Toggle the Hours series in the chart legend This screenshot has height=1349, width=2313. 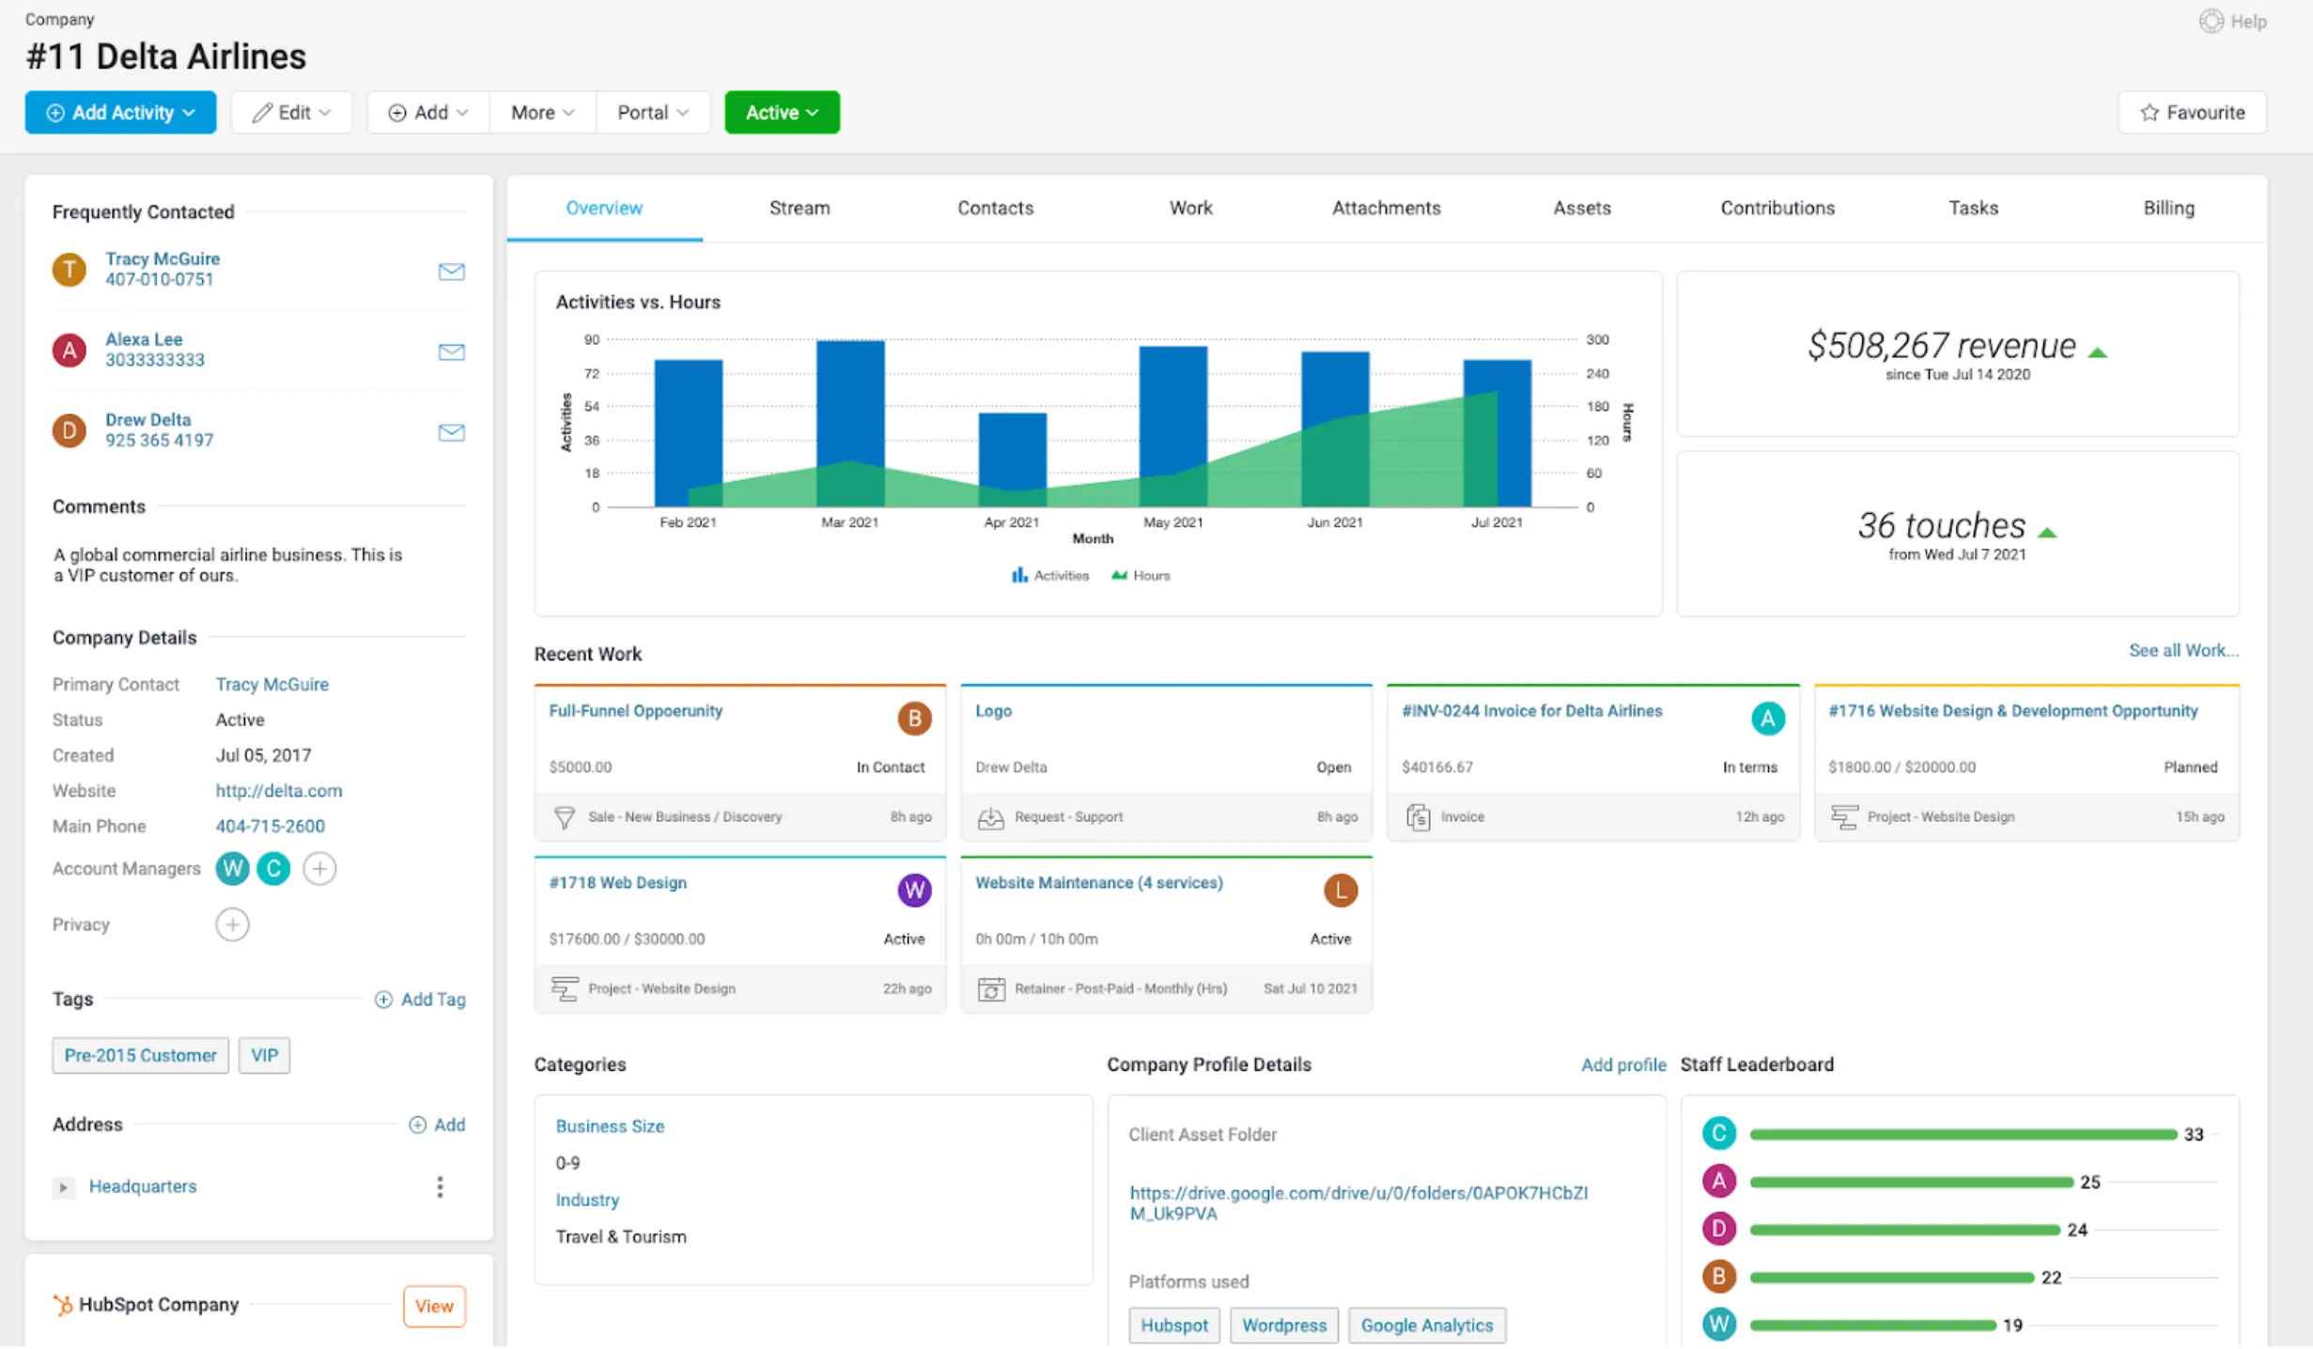(1141, 576)
